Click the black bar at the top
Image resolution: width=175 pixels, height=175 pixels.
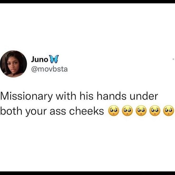coord(87,2)
